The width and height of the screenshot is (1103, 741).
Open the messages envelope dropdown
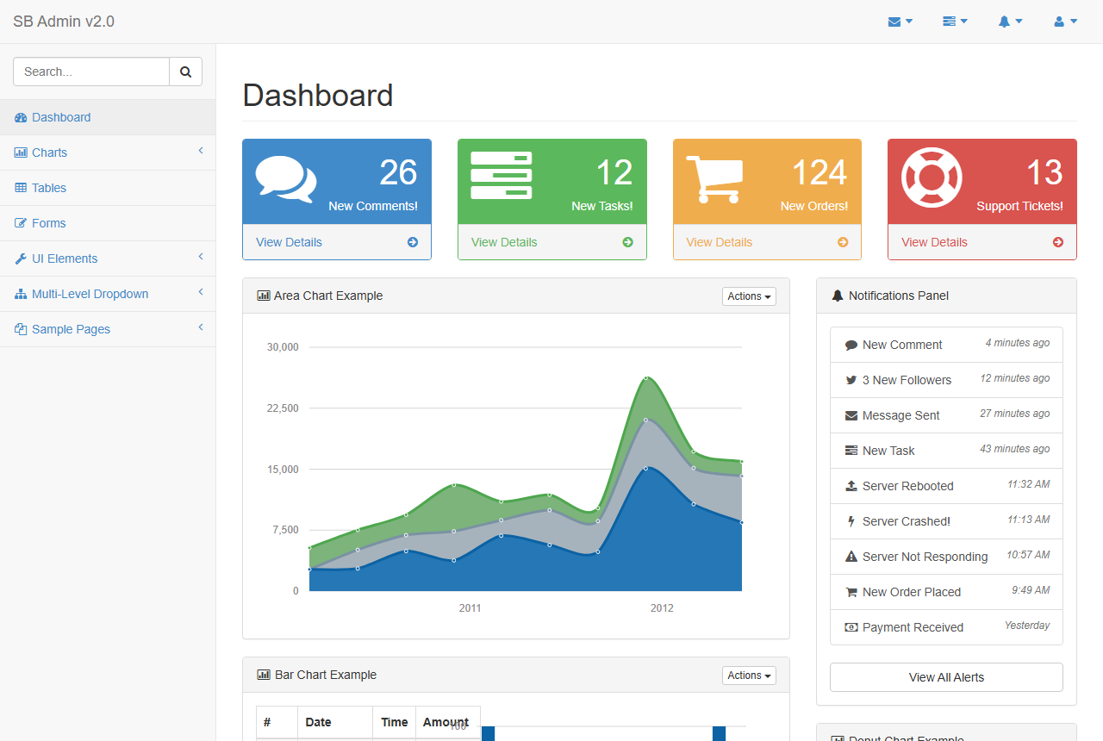(x=900, y=22)
